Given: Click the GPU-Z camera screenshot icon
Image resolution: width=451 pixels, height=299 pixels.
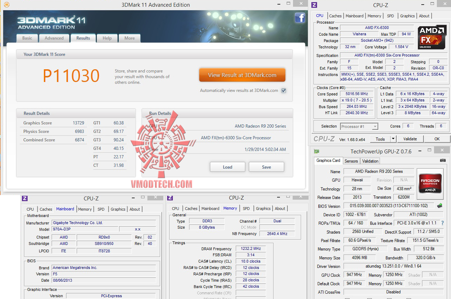Looking at the screenshot, I should (x=443, y=160).
